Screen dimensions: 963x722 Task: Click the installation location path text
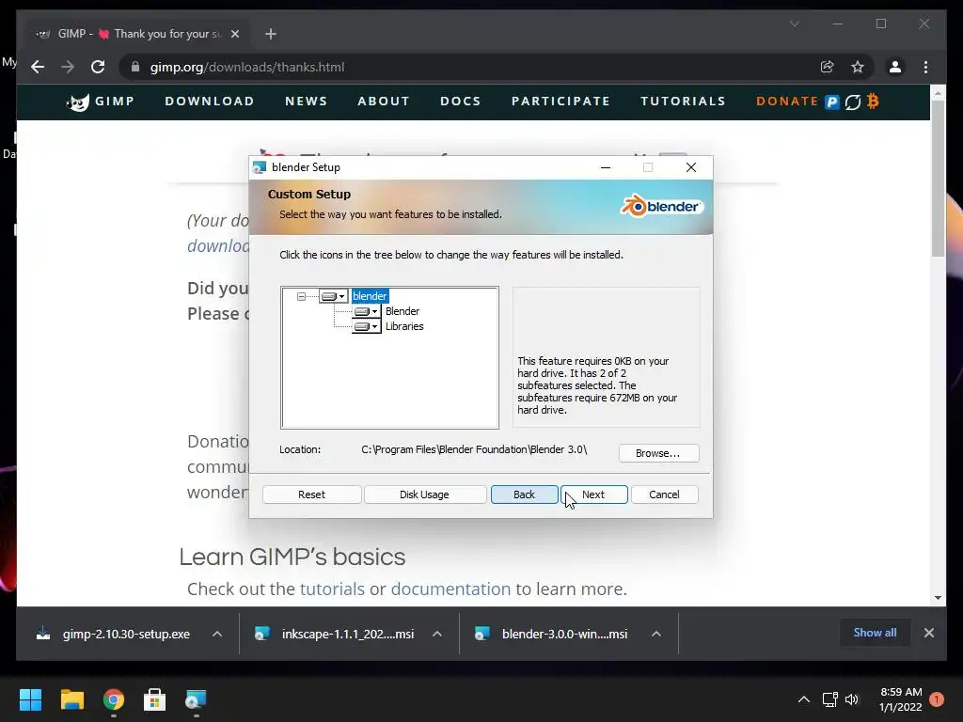coord(474,449)
